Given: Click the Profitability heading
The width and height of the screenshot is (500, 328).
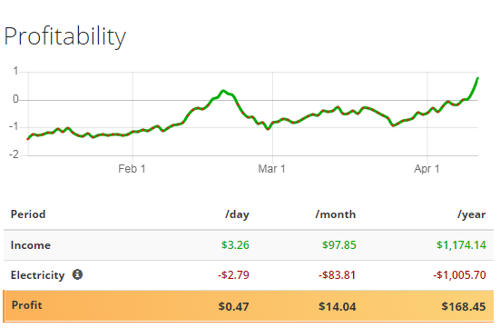Looking at the screenshot, I should (65, 36).
